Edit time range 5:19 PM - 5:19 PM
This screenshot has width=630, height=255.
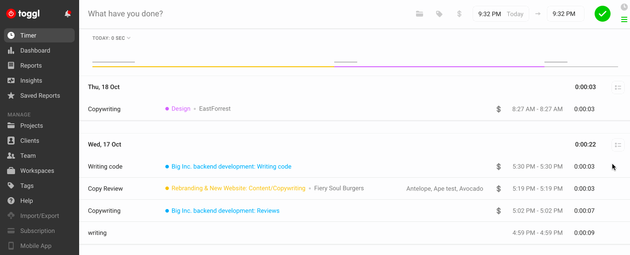coord(537,189)
